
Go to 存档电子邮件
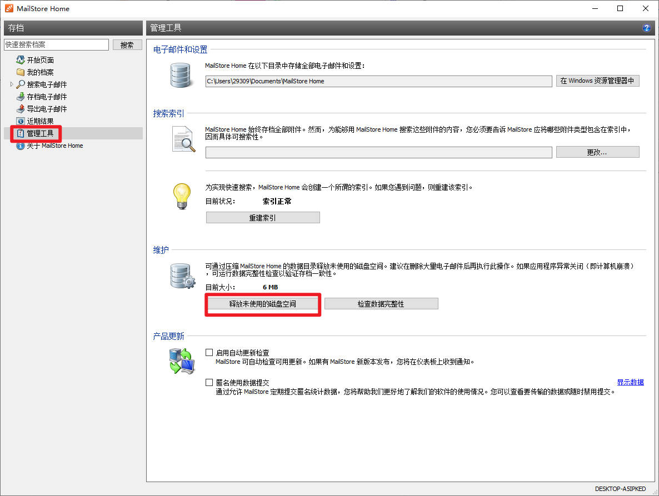click(x=47, y=97)
